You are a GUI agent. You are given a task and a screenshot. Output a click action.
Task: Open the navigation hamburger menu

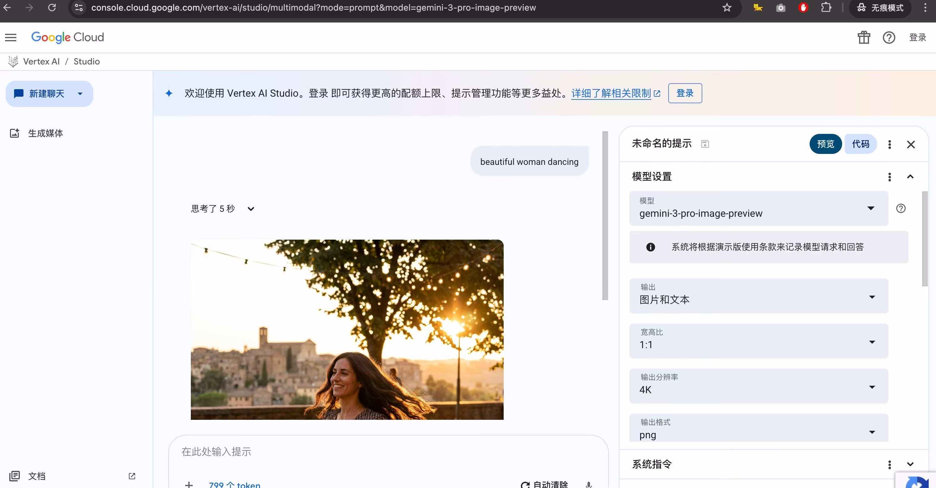(11, 37)
